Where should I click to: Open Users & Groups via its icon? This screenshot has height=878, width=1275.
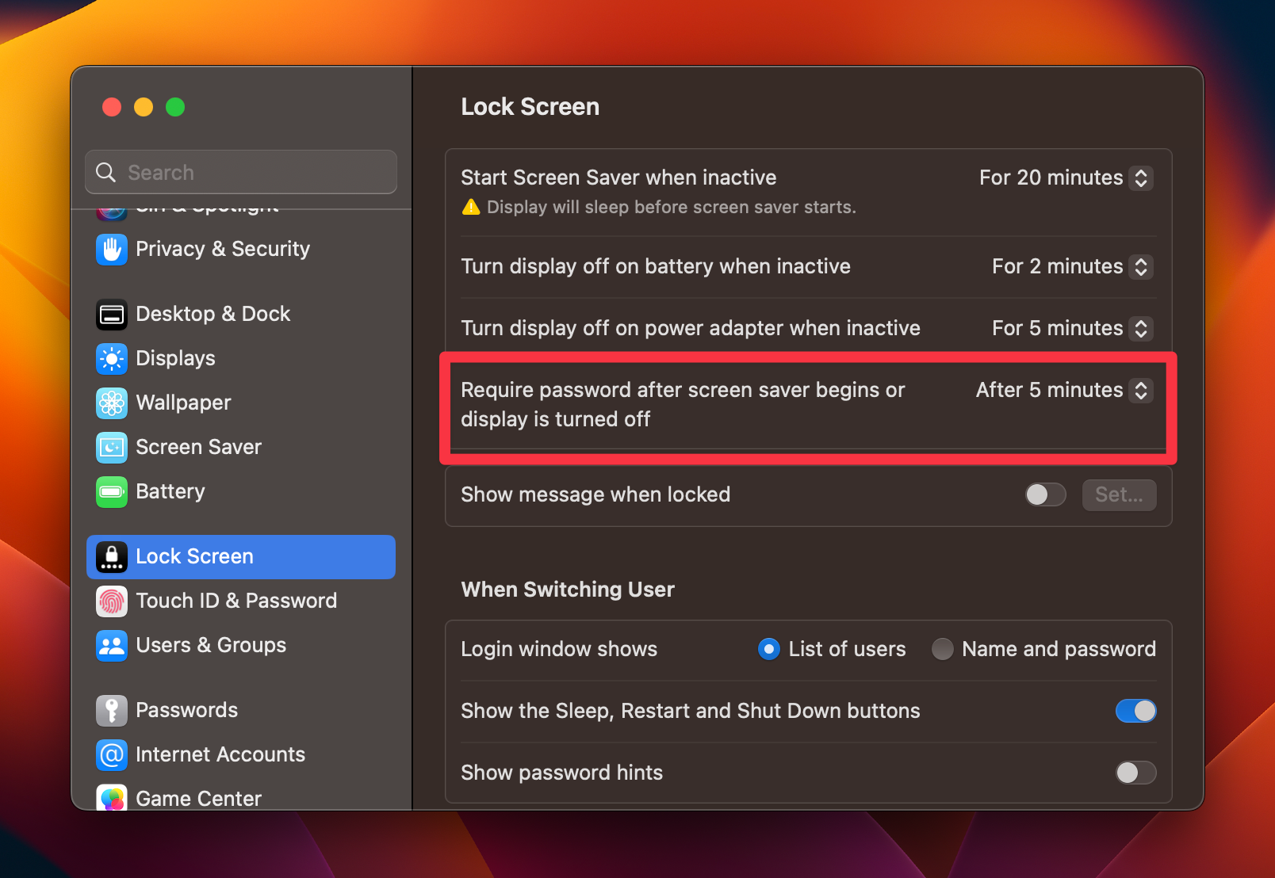click(x=112, y=645)
